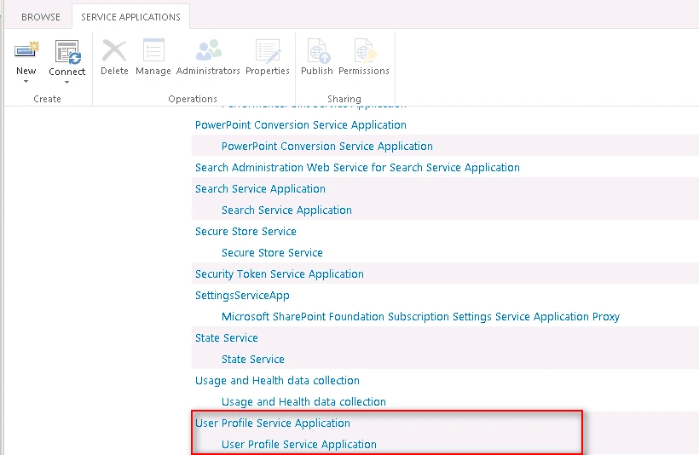Screen dimensions: 699x455
Task: Open the indented State Service proxy
Action: pyautogui.click(x=253, y=360)
